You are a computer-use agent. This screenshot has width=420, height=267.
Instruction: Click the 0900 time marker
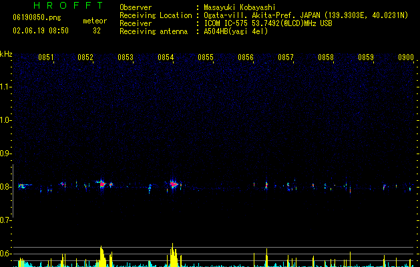tap(406, 57)
